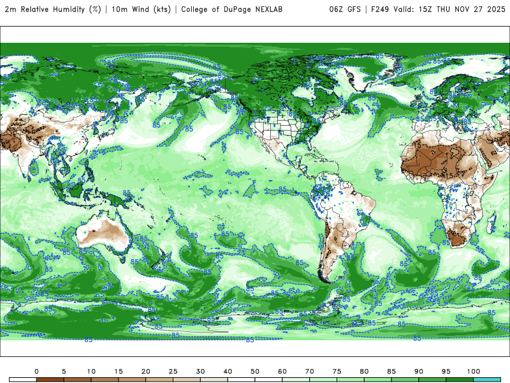The height and width of the screenshot is (383, 510).
Task: Click the "10m Wind (kts)" title text
Action: (x=141, y=9)
